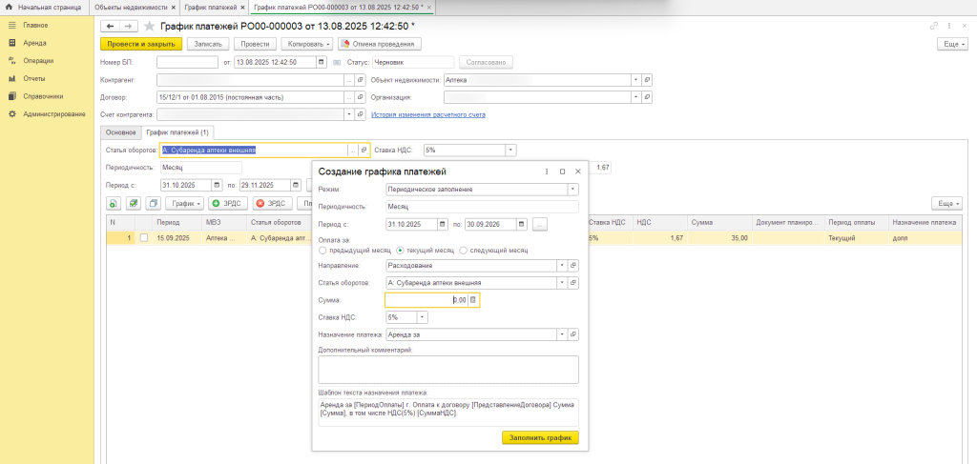Click Заполнить график button
This screenshot has height=464, width=977.
(540, 438)
